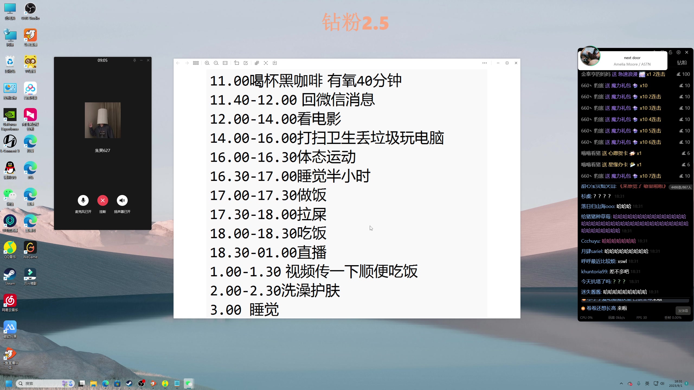Screen dimensions: 694x390
Task: Select the zoom out tool
Action: tap(216, 63)
